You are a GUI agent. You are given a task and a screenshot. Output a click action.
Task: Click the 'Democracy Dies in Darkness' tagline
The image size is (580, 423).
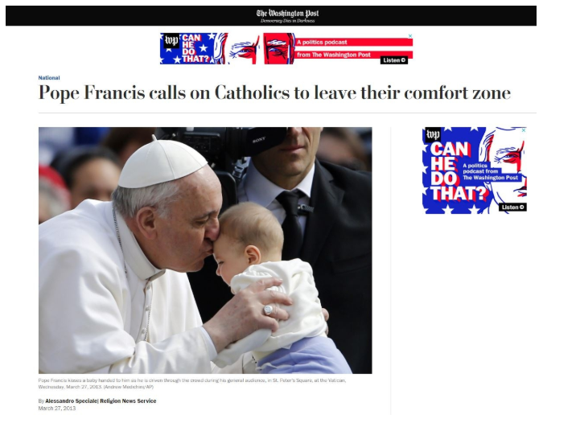(x=287, y=21)
